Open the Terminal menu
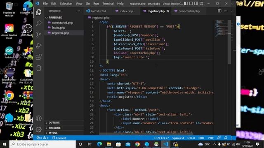 tap(108, 4)
